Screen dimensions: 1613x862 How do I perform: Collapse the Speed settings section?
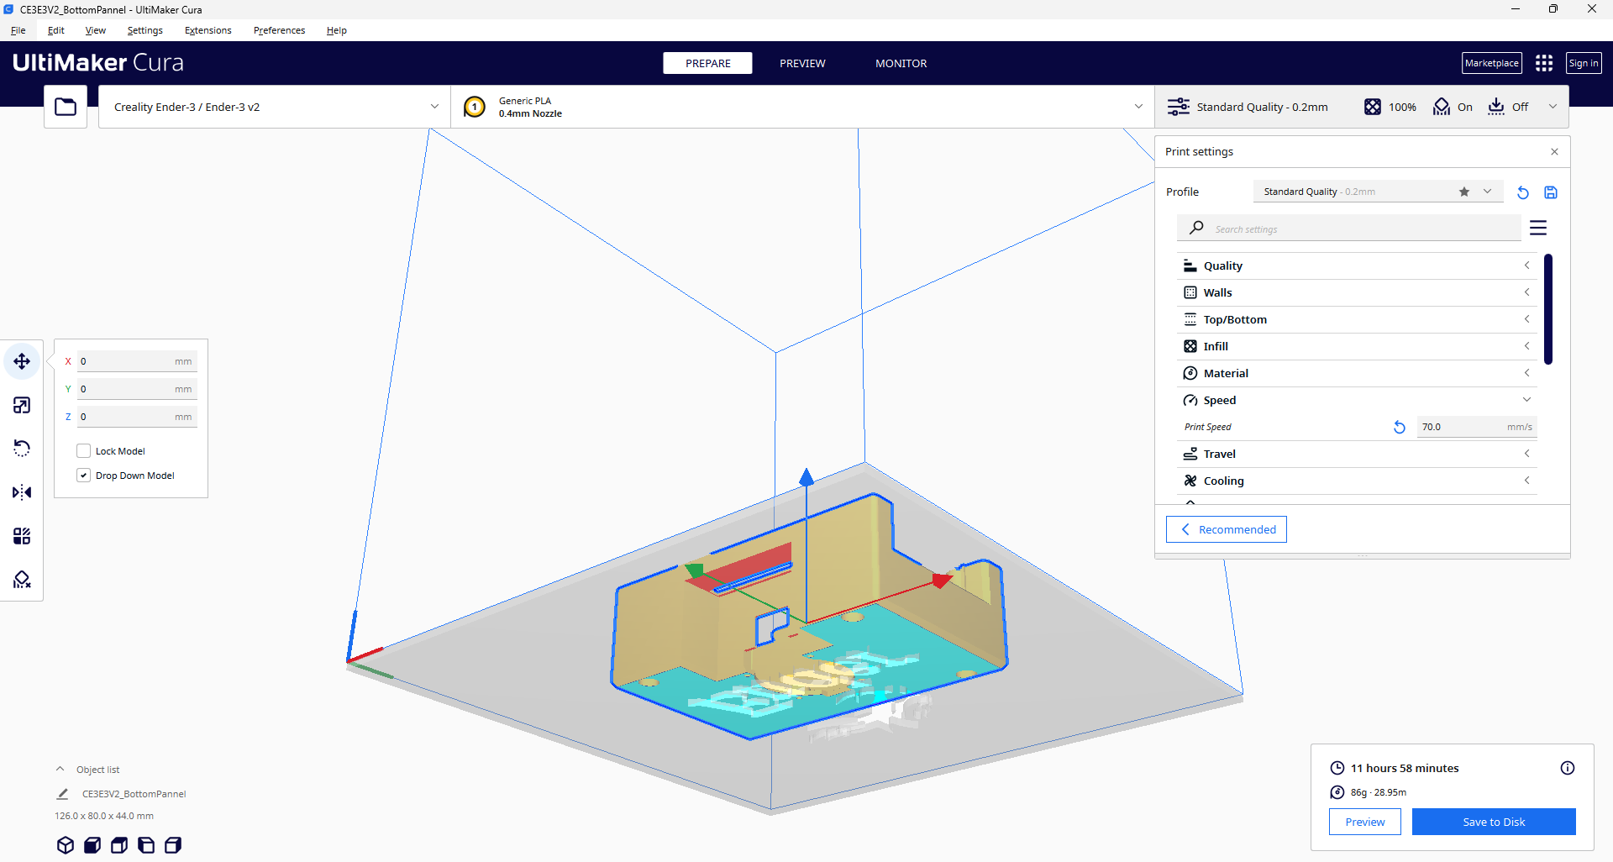1357,400
